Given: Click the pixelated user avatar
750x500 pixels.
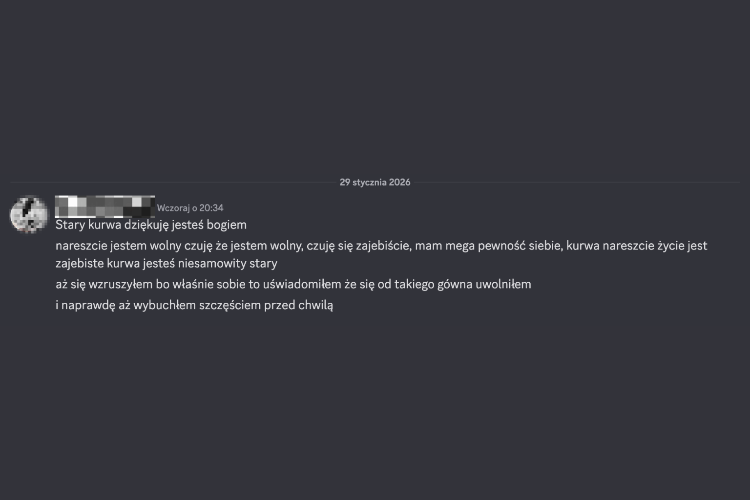Looking at the screenshot, I should pos(29,214).
